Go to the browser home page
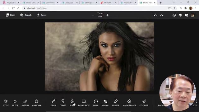This screenshot has height=112, width=199. 18,8
